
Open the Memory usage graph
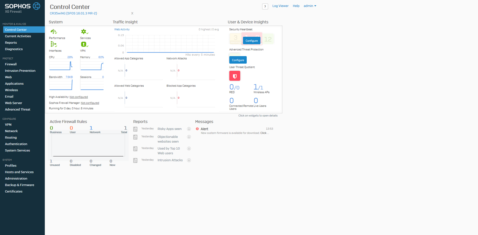coord(92,65)
